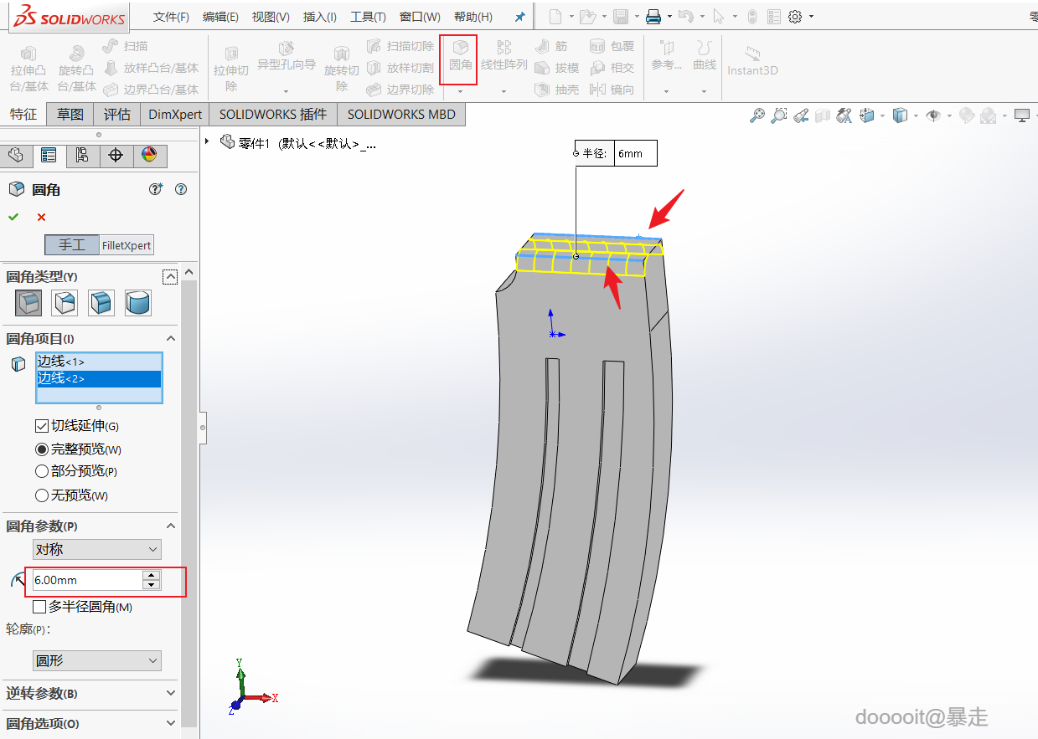This screenshot has height=739, width=1038.
Task: Click the FilletXpert button
Action: click(127, 245)
